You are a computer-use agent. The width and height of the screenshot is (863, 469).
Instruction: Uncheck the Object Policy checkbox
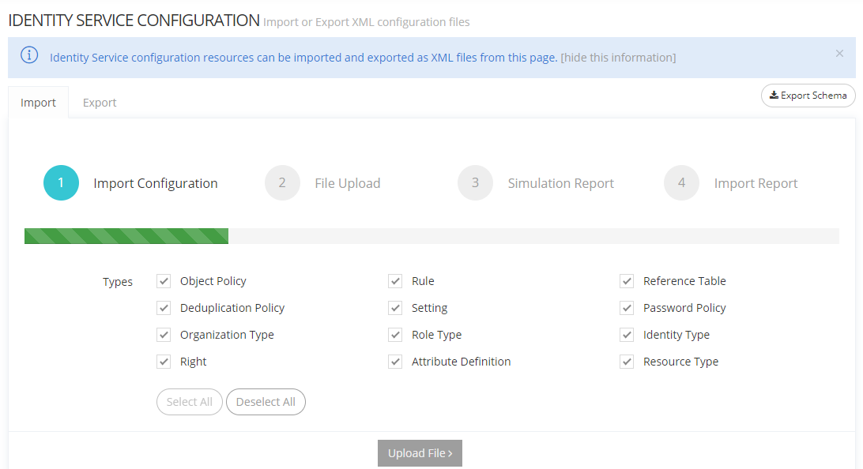(x=164, y=281)
